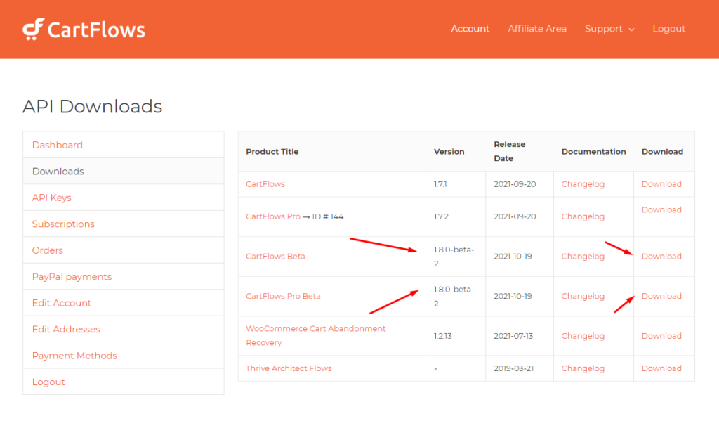Click version cell 1.7.2
719x433 pixels.
[x=441, y=216]
